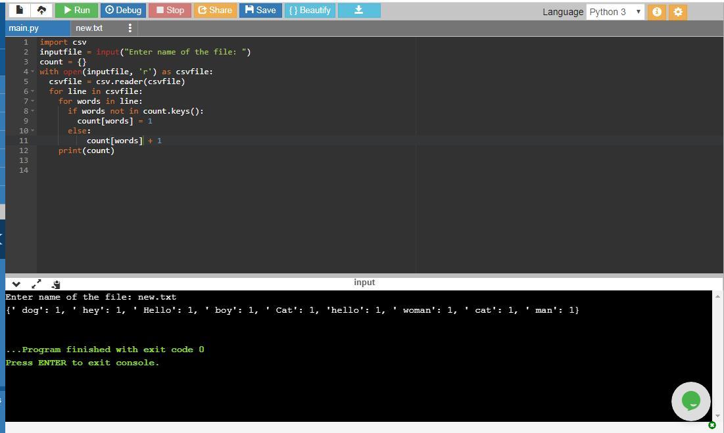The width and height of the screenshot is (724, 433).
Task: Run the program
Action: pyautogui.click(x=77, y=10)
